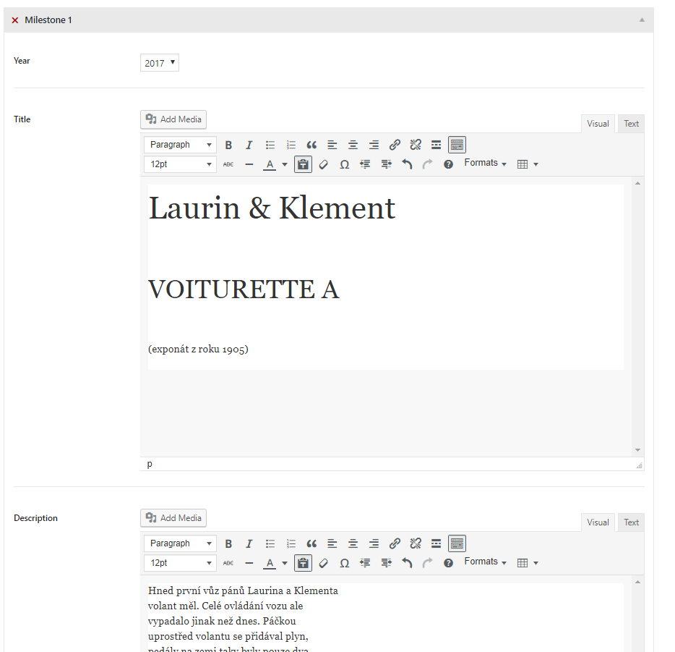This screenshot has height=652, width=675.
Task: Open text color picker arrow in Title editor
Action: tap(285, 164)
